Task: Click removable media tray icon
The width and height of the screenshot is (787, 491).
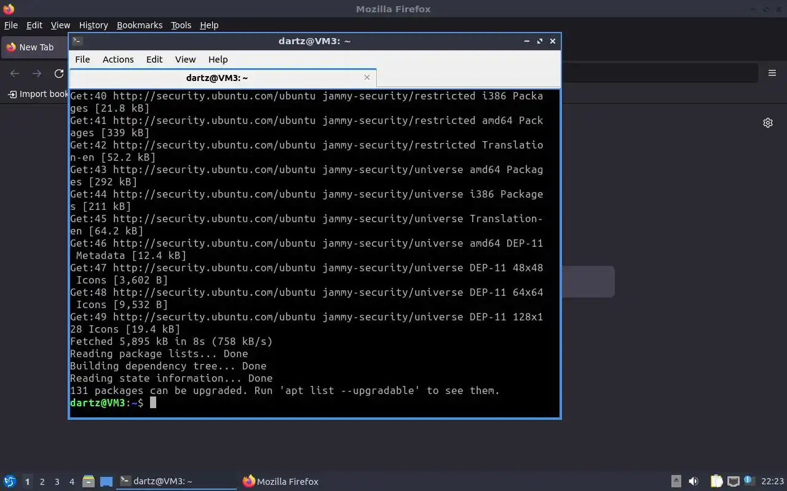Action: point(676,481)
